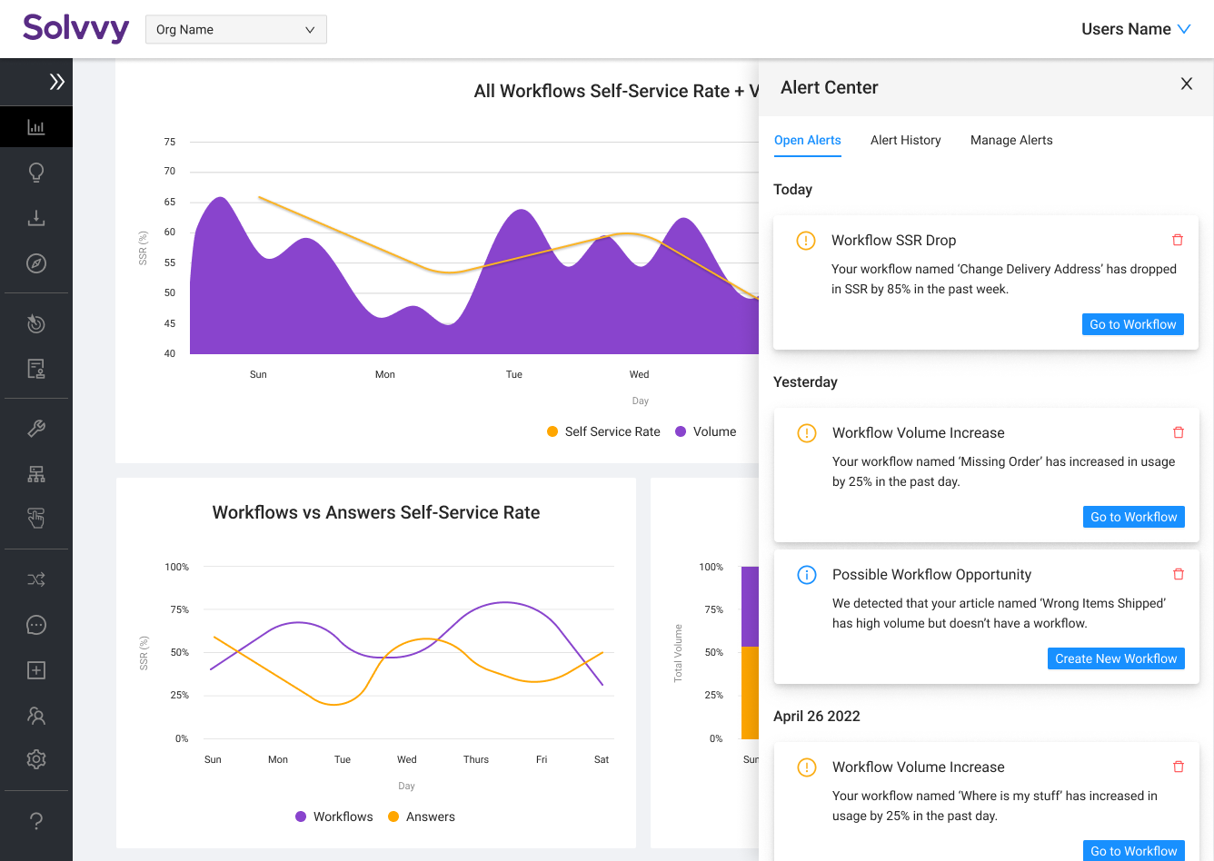
Task: Toggle Volume legend swatch
Action: (x=681, y=431)
